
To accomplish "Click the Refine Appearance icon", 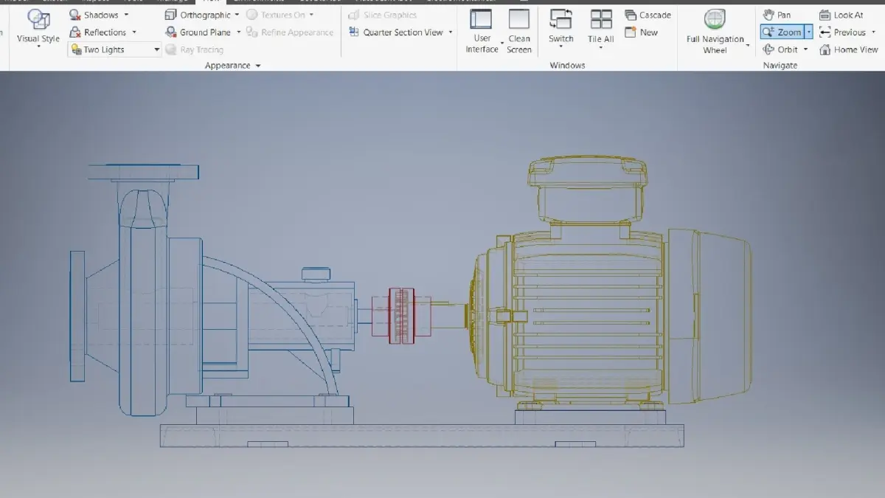I will coord(252,32).
